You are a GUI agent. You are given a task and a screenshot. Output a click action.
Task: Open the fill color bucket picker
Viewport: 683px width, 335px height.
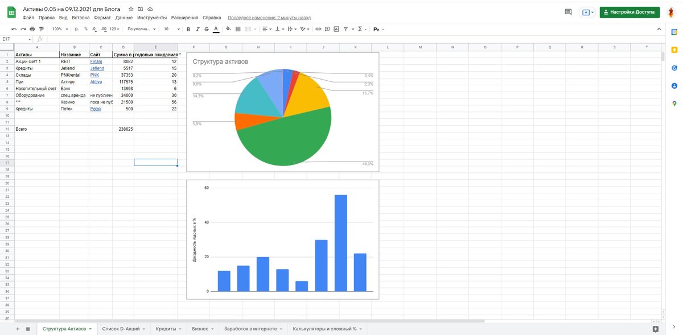coord(229,29)
